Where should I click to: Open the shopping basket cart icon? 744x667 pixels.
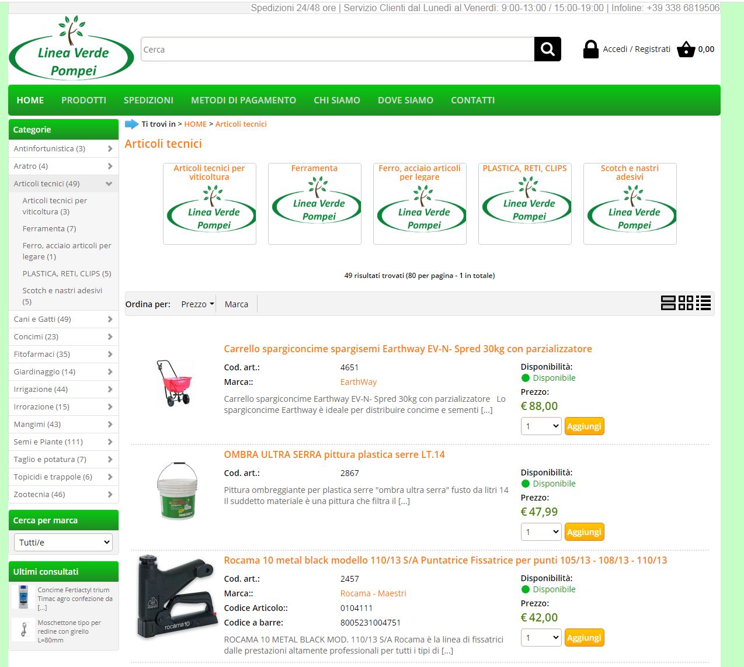point(686,49)
